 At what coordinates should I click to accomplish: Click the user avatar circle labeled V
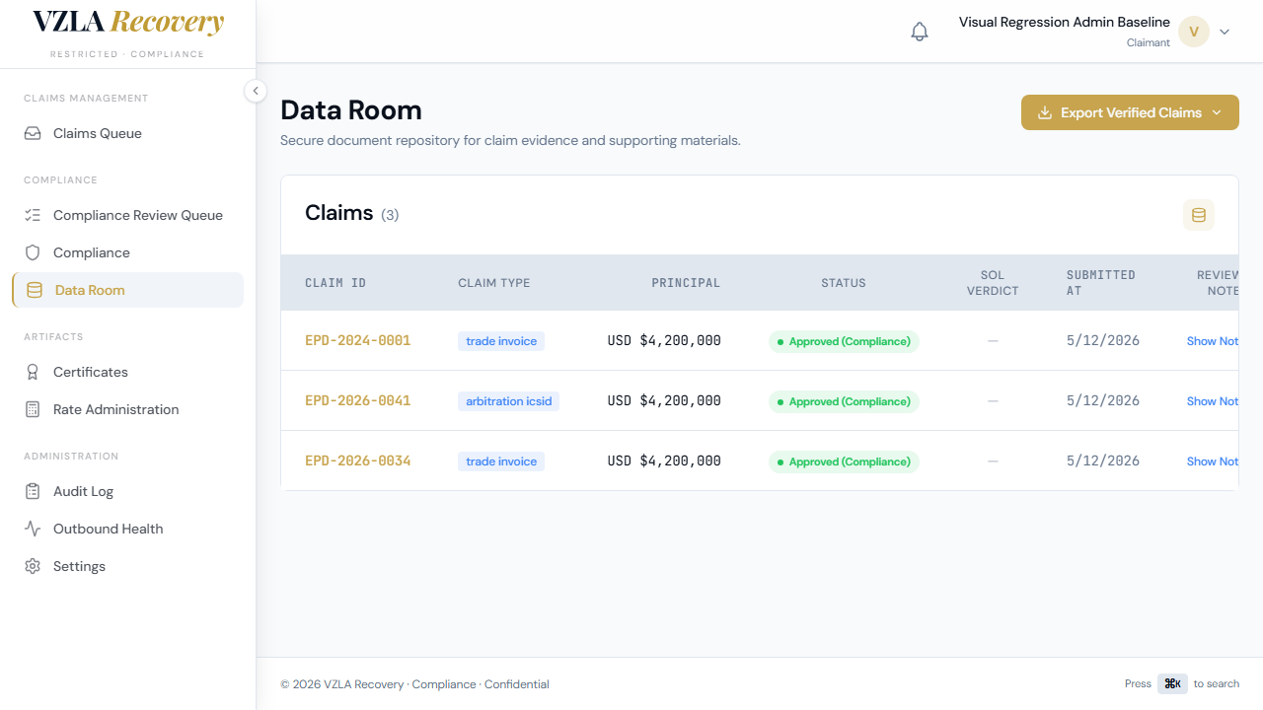[1194, 32]
